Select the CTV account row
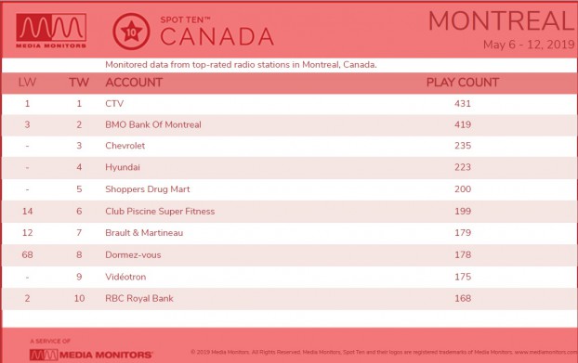Screen dimensions: 578x363 [289, 104]
